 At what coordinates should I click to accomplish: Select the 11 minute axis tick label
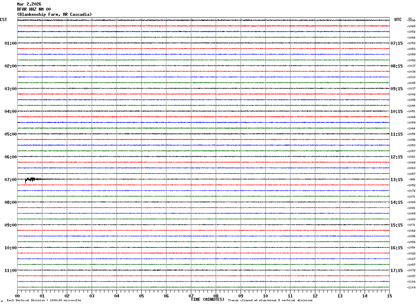click(290, 296)
